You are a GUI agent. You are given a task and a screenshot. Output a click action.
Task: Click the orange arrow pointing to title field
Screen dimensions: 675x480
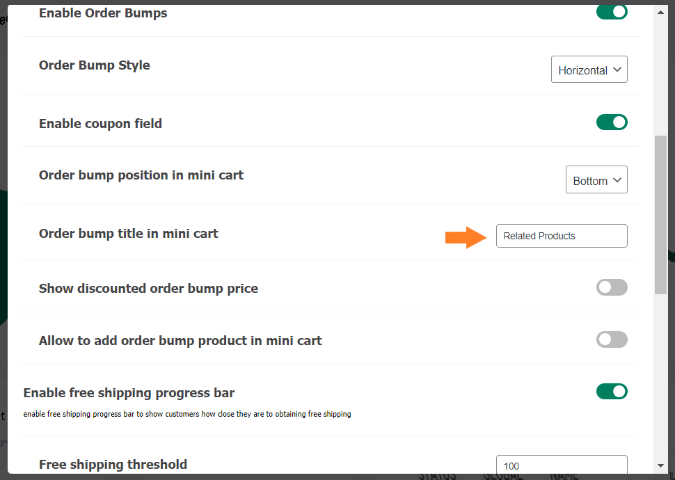(466, 237)
